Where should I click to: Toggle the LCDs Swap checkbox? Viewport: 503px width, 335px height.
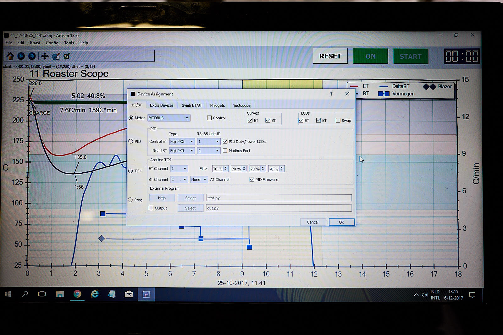pyautogui.click(x=338, y=121)
